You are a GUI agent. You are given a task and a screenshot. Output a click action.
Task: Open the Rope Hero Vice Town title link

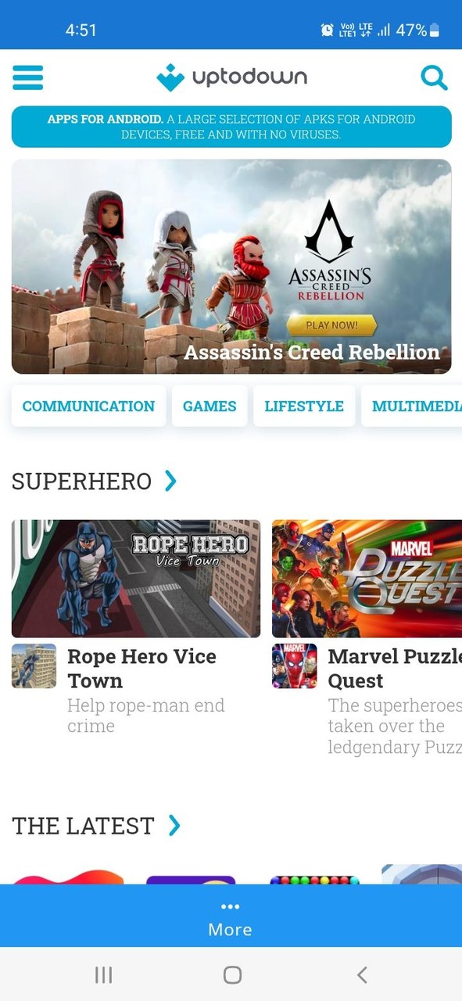pos(141,669)
